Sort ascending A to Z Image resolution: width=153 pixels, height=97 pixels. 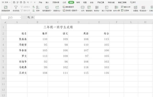[x=34, y=7]
